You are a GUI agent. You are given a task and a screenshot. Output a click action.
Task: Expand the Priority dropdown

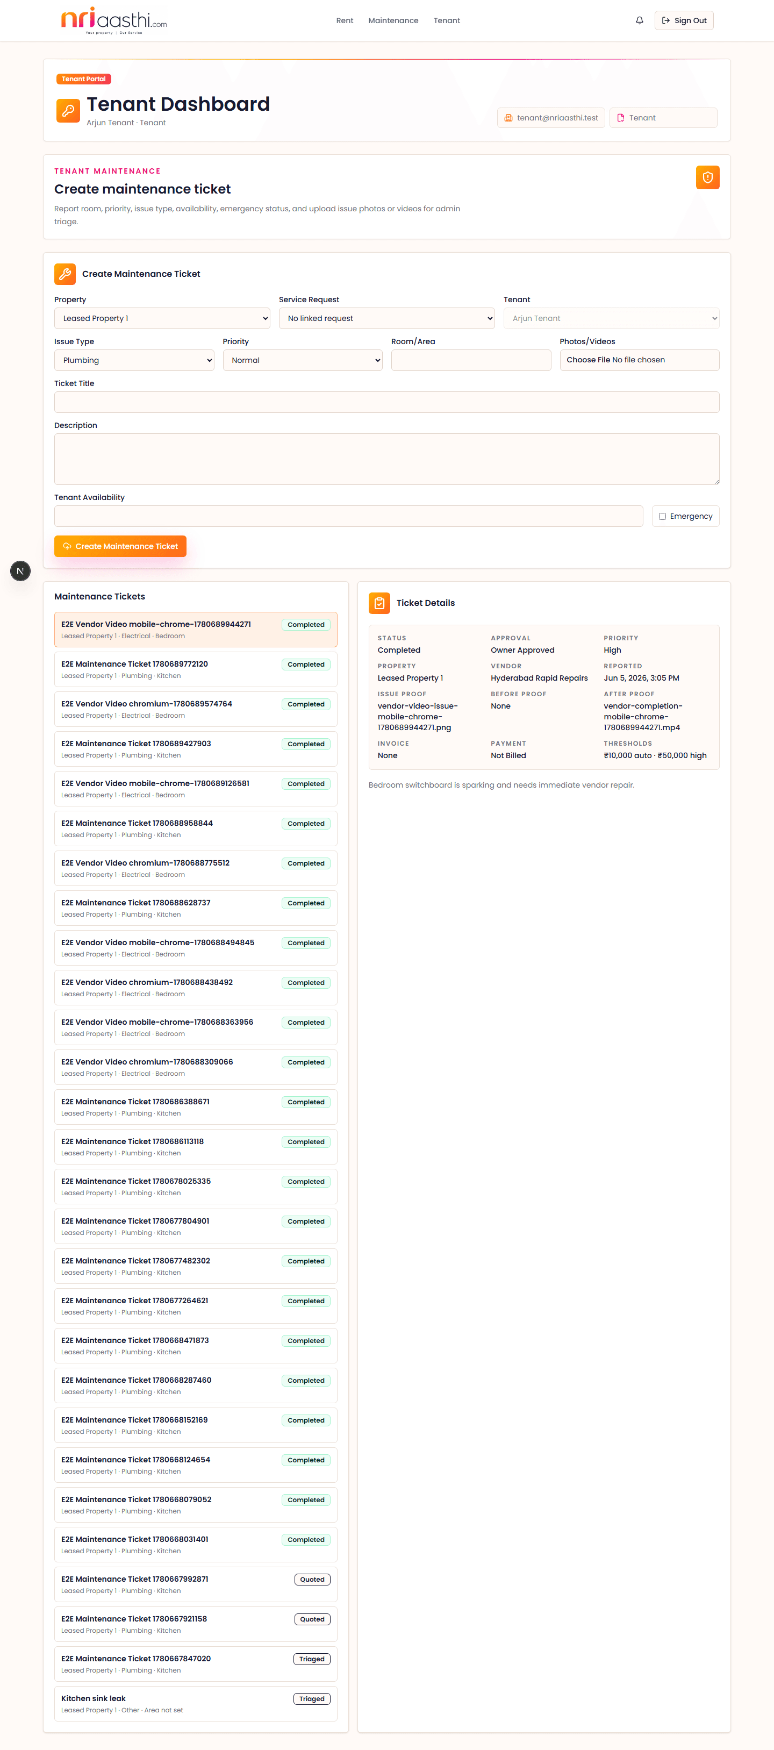click(303, 360)
